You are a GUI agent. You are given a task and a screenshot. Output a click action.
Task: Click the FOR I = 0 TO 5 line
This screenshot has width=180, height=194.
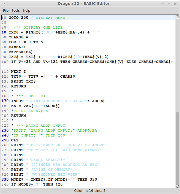coord(26,42)
